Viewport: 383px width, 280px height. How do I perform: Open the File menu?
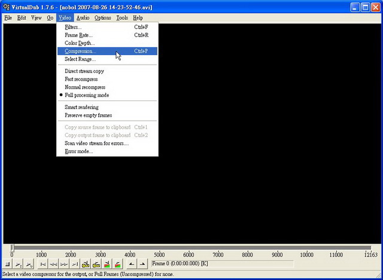pyautogui.click(x=8, y=18)
